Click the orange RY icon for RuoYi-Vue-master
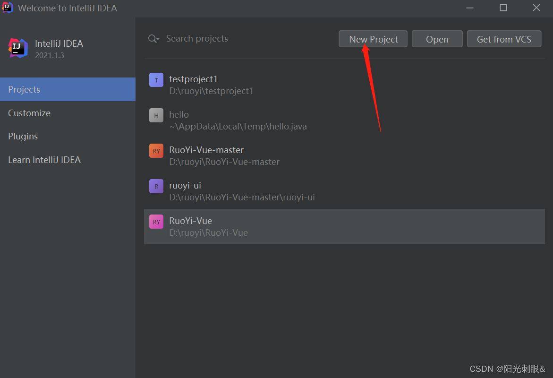Viewport: 553px width, 378px height. tap(156, 151)
